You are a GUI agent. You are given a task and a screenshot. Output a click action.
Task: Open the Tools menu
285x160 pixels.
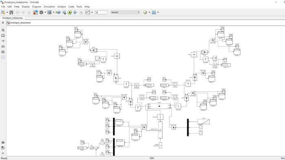tap(79, 6)
